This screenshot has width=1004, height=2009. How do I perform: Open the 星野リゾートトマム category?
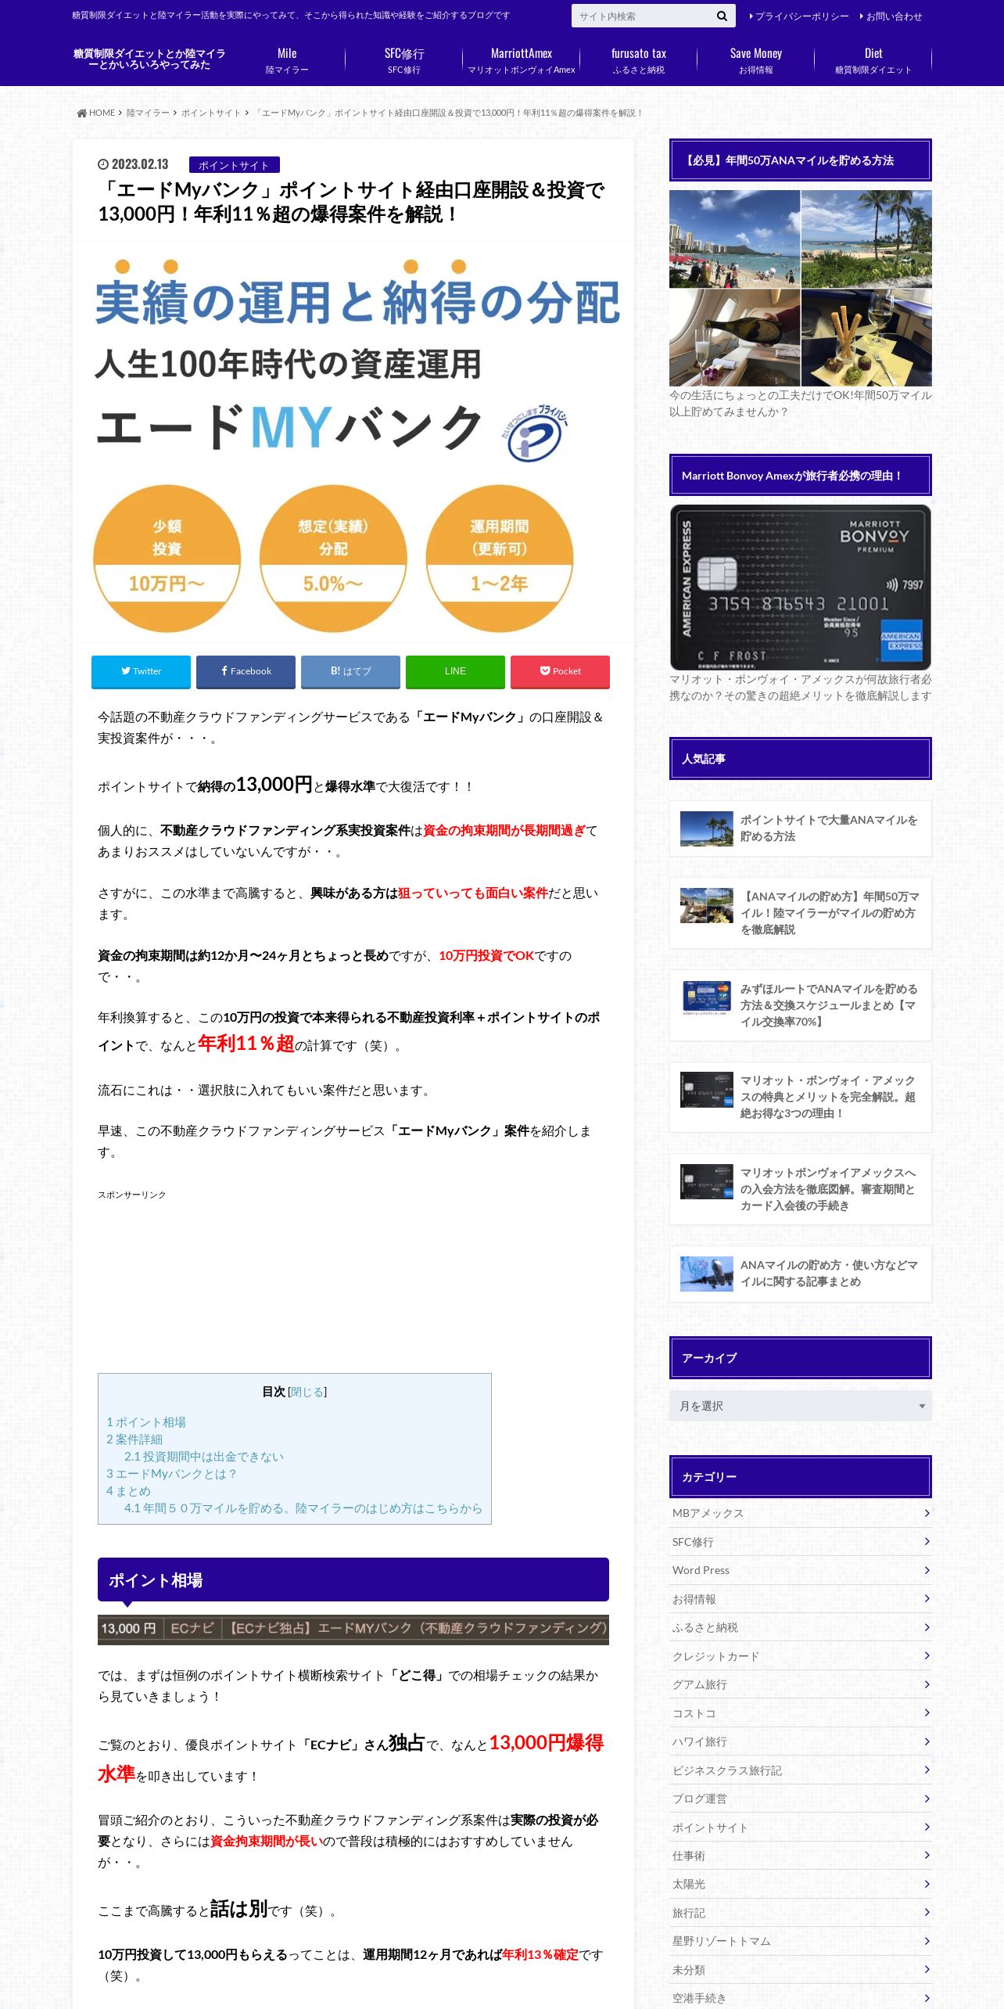[x=800, y=1941]
